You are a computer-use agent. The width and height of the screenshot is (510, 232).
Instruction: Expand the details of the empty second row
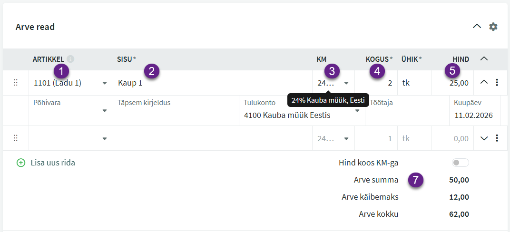484,138
